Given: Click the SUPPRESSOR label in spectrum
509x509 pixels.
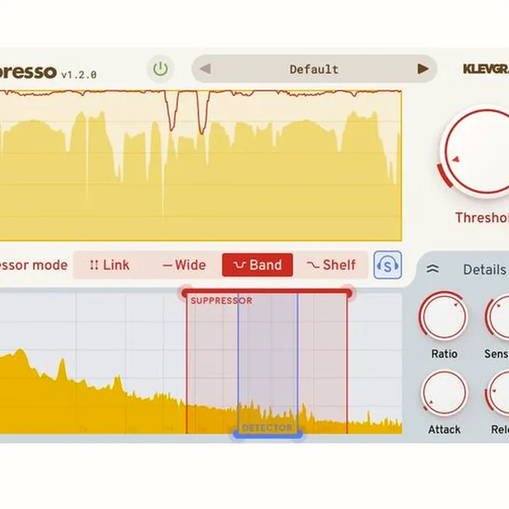Looking at the screenshot, I should [221, 300].
